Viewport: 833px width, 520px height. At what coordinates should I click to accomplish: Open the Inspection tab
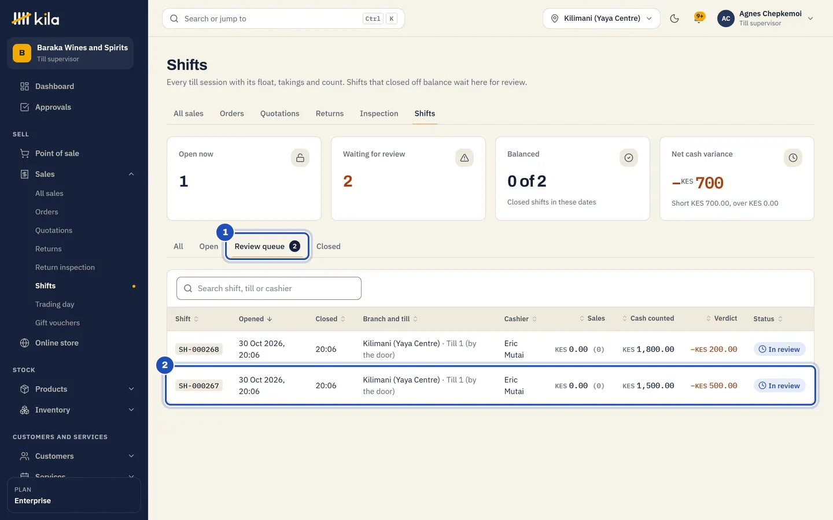tap(379, 113)
